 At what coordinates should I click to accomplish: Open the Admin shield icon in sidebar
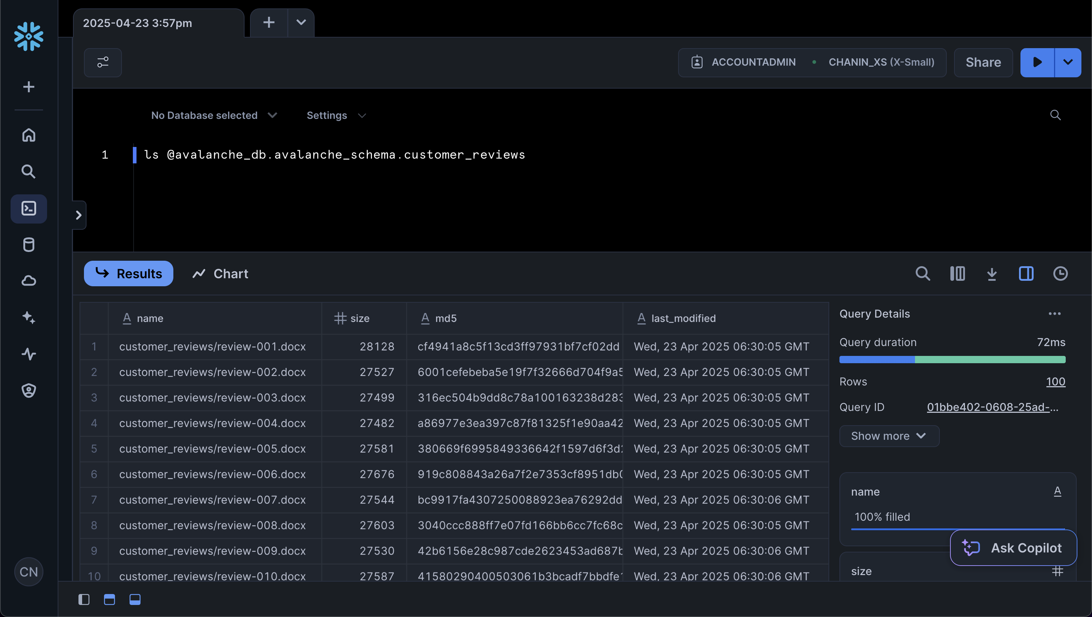point(28,390)
